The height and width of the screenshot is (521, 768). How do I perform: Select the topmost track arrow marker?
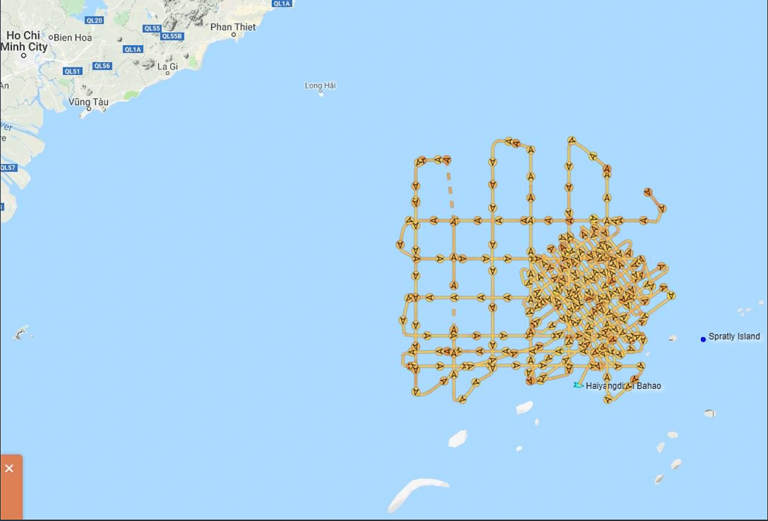572,140
